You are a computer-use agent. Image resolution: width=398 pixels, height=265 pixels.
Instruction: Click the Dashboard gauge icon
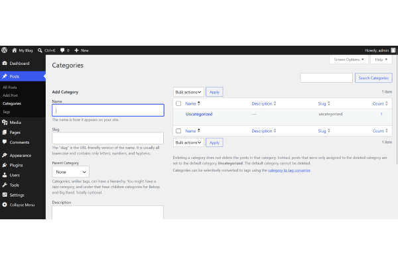(x=5, y=63)
